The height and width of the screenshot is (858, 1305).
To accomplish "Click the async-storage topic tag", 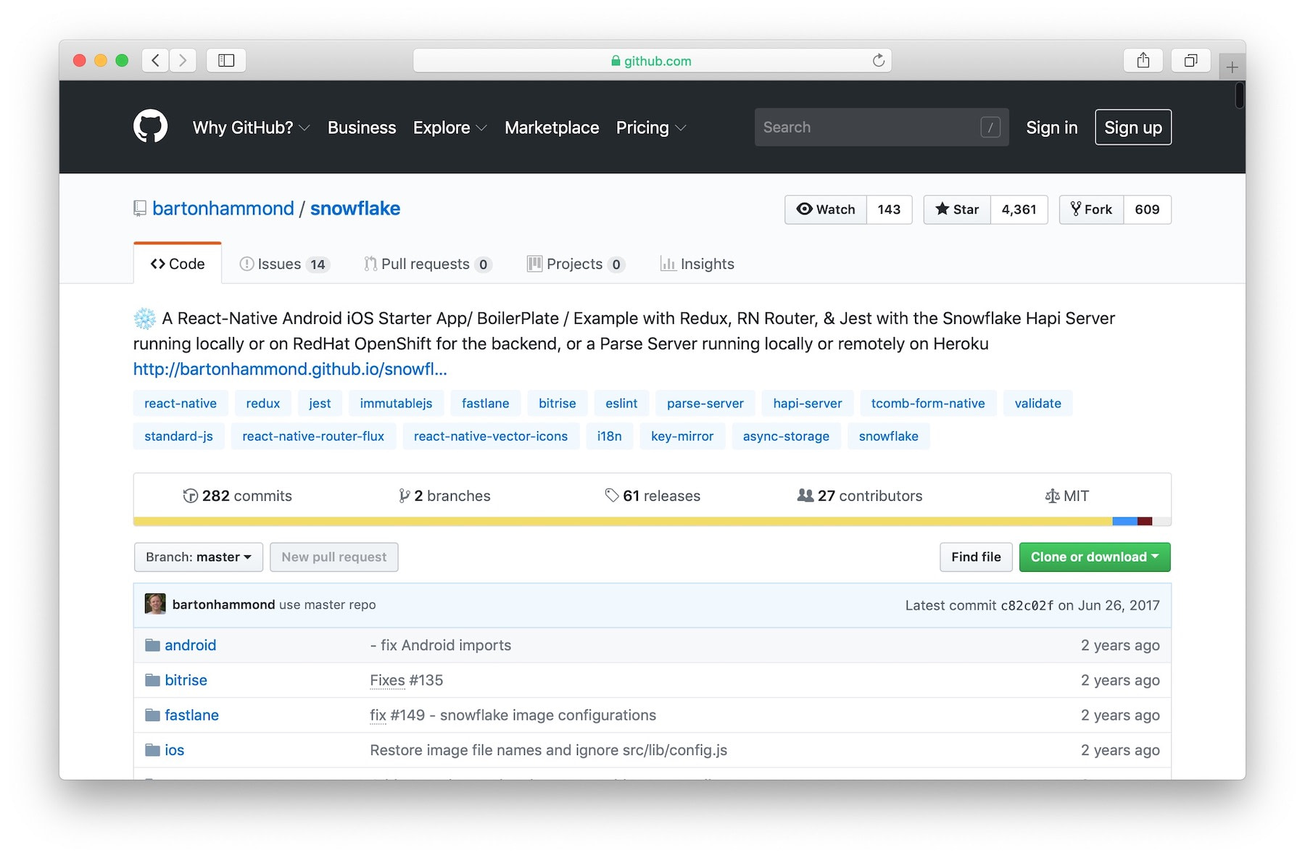I will [786, 436].
